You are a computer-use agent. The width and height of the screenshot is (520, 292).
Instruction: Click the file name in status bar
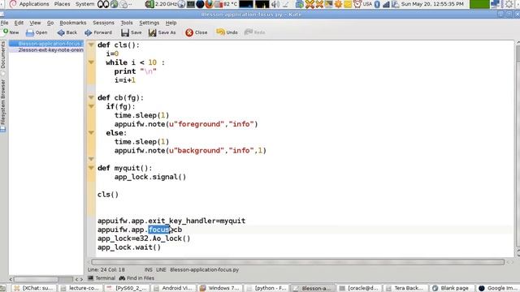pyautogui.click(x=204, y=270)
